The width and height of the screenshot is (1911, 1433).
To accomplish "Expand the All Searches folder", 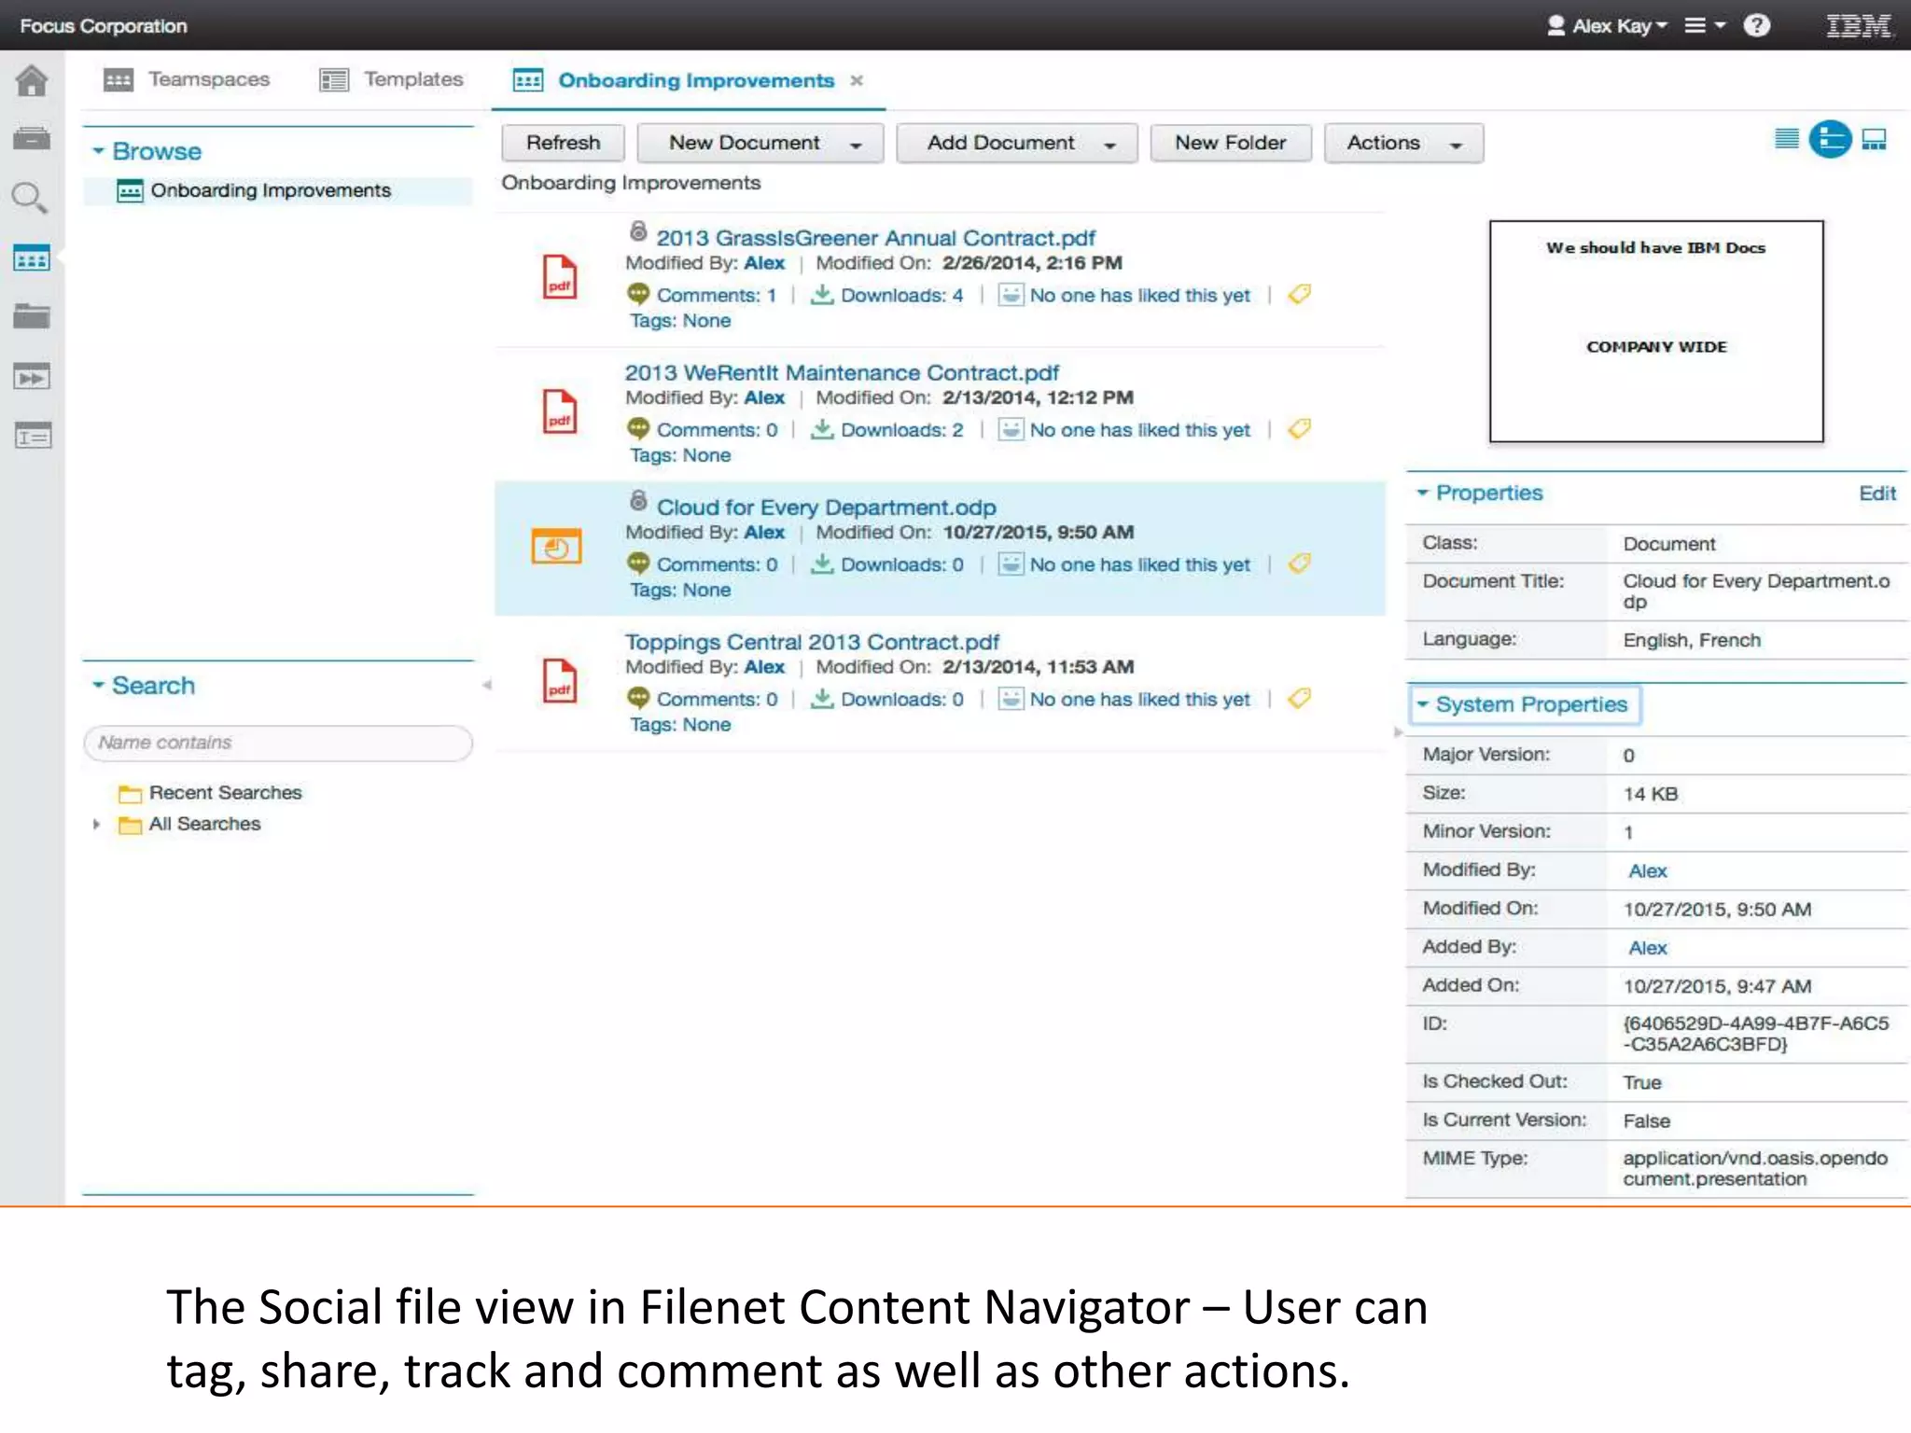I will point(96,824).
